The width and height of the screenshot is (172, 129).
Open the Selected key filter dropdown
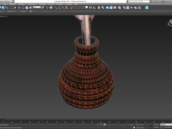166,125
